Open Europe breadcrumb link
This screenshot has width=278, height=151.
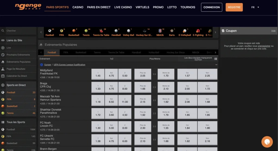point(48,65)
